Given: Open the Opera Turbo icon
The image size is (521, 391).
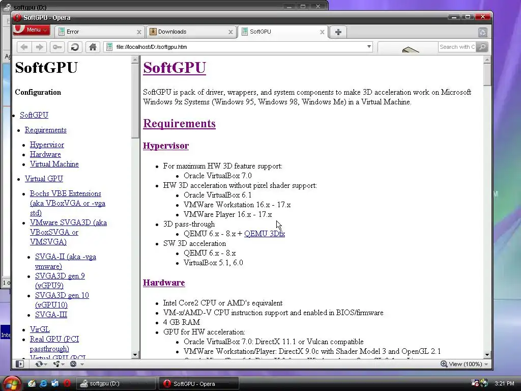Looking at the screenshot, I should (73, 364).
